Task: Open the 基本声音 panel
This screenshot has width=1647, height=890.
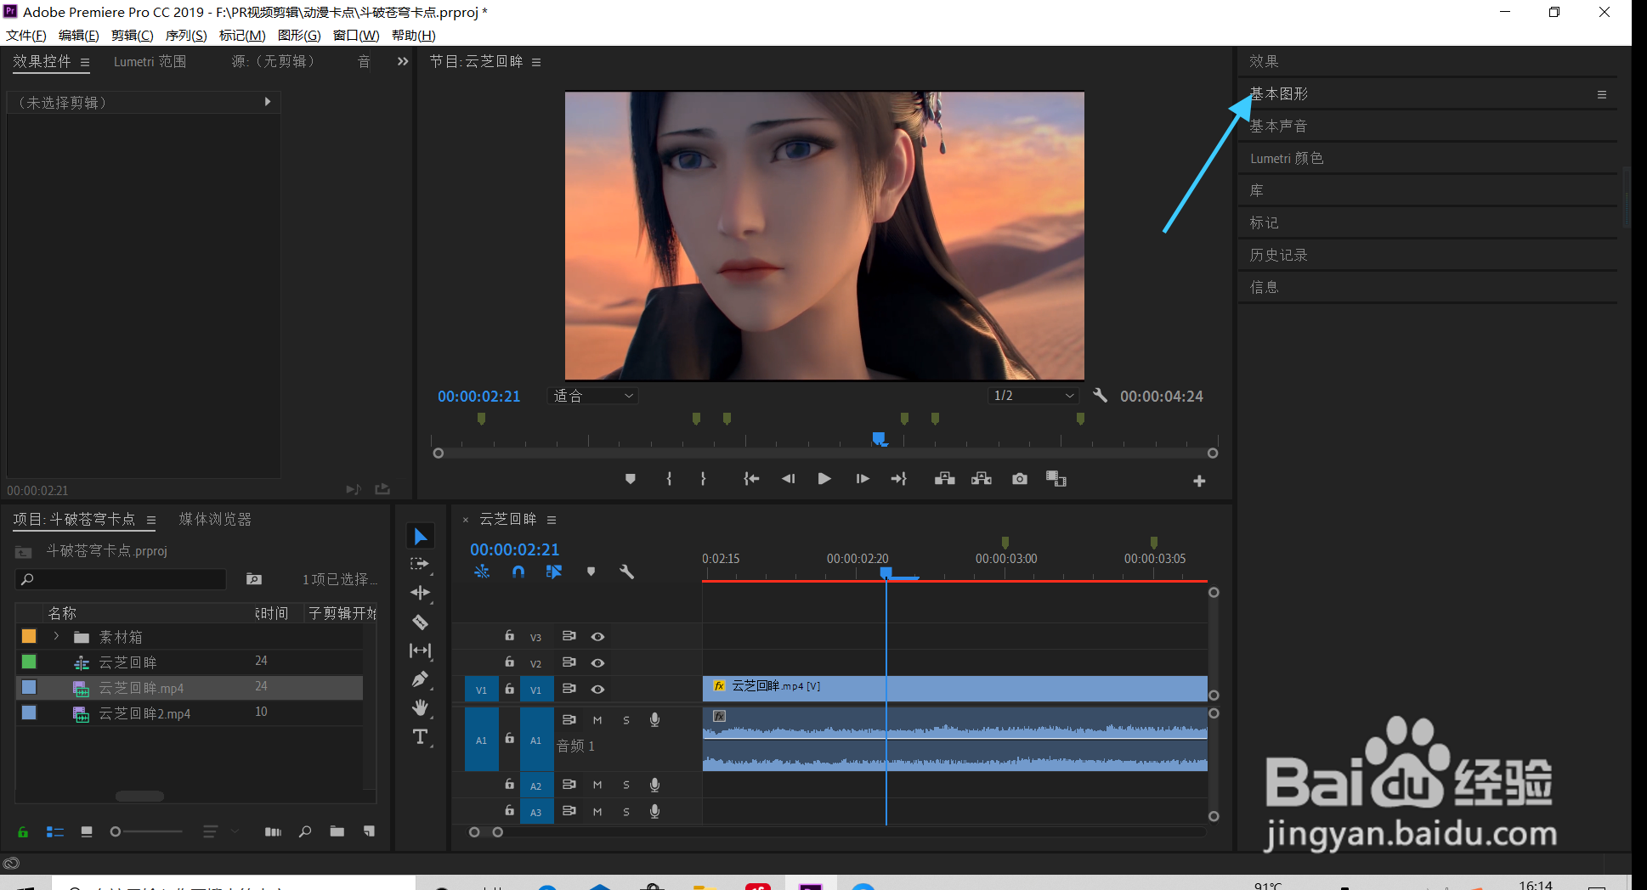Action: coord(1278,126)
